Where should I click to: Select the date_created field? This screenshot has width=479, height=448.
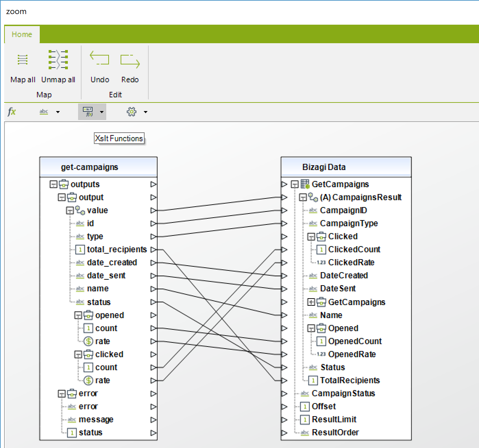point(112,263)
